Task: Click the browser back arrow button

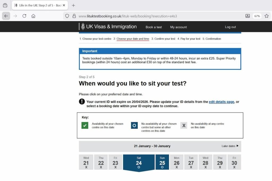Action: click(6, 16)
